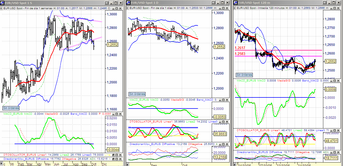This screenshot has height=166, width=343.
Task: Restore the collapsed DTOSCILLATOR pane in the 1 S window
Action: [113, 155]
